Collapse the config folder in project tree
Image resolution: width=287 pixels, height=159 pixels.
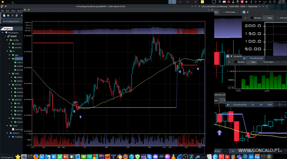click(x=6, y=40)
